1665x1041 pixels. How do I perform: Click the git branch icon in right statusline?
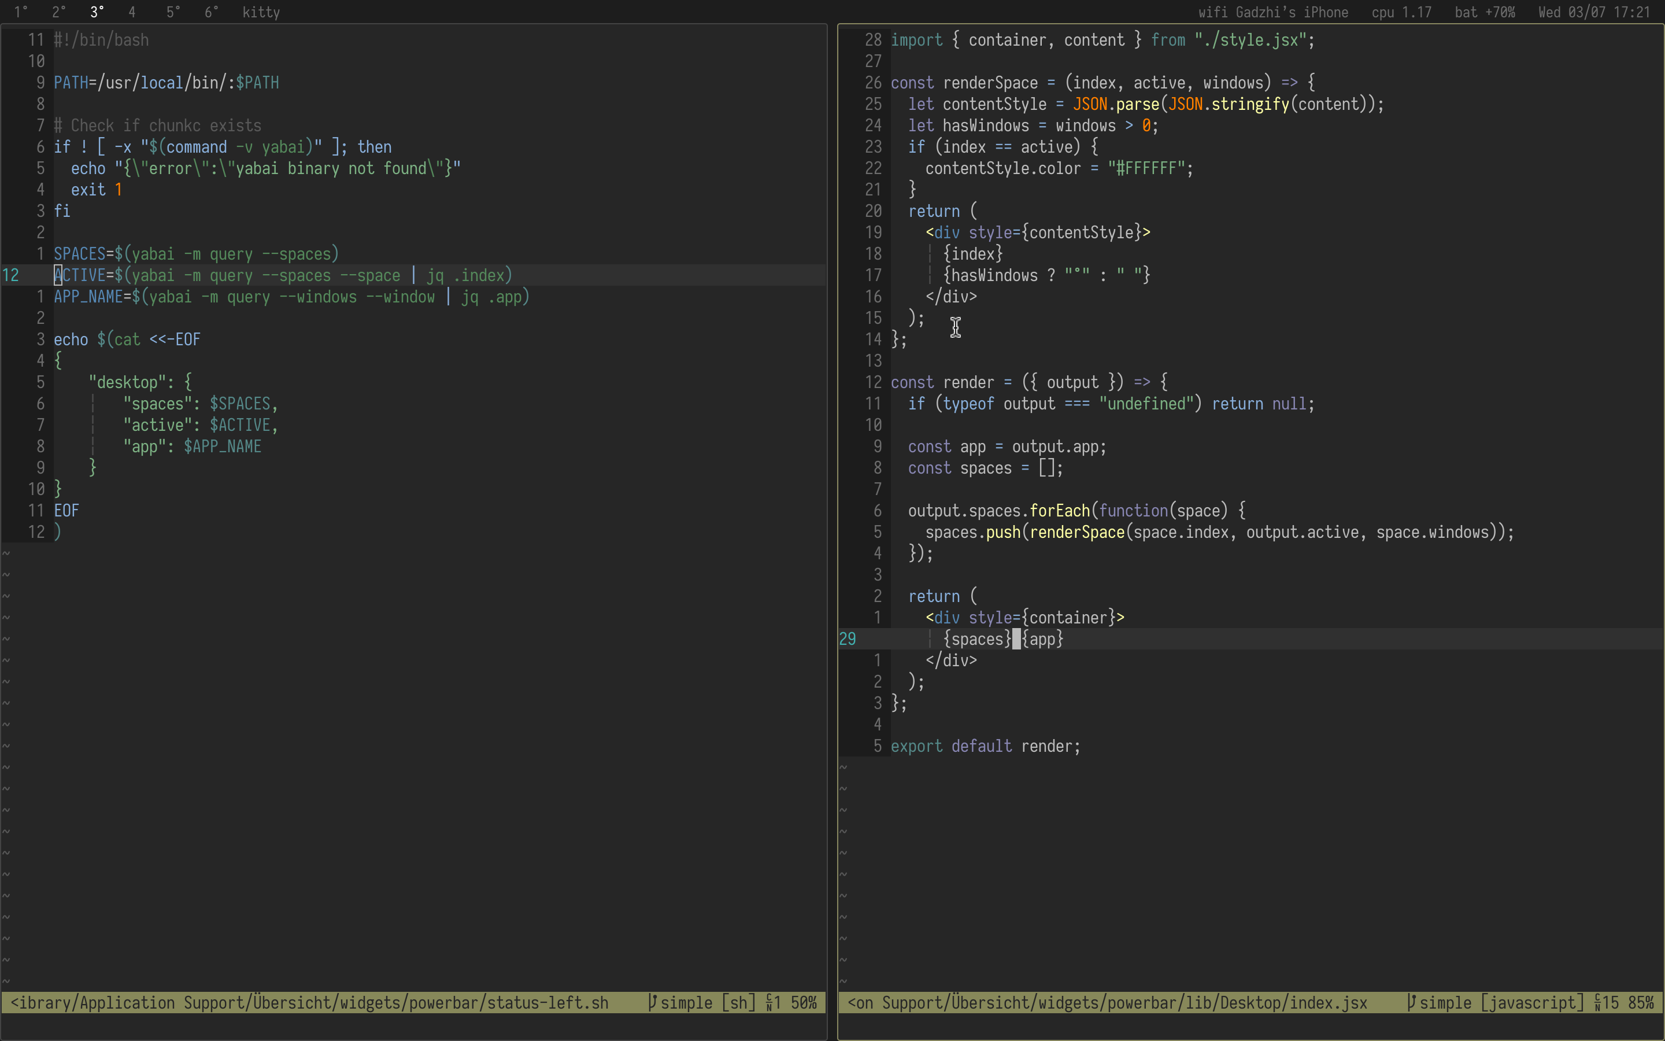[1411, 1002]
